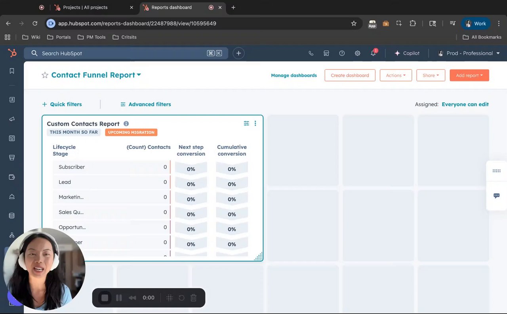Viewport: 507px width, 314px height.
Task: Open the database Data sidebar icon
Action: point(12,216)
